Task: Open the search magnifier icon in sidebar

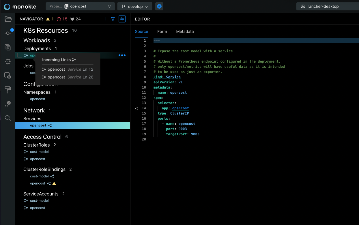Action: coord(8,118)
